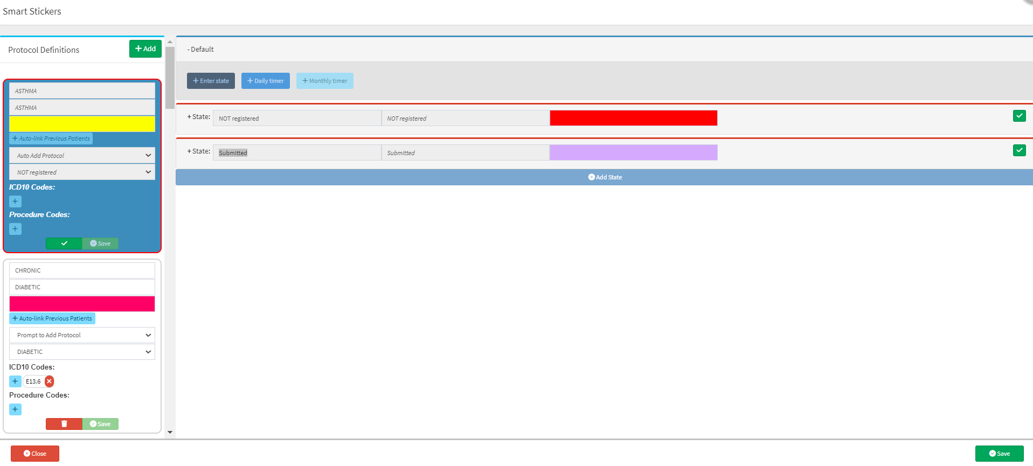Open the Prompt to Add Protocol dropdown
Viewport: 1033px width, 466px height.
coord(82,335)
